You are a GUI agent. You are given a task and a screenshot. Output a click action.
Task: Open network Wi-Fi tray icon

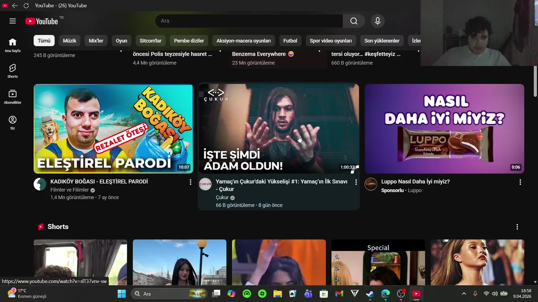tap(486, 294)
